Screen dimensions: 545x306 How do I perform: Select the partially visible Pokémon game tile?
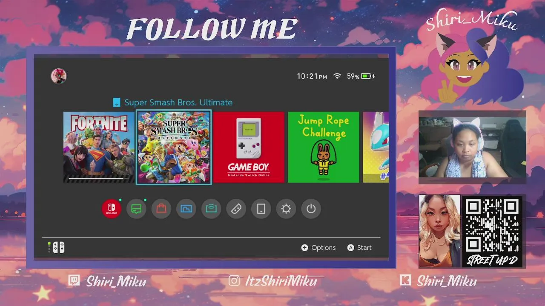point(376,147)
